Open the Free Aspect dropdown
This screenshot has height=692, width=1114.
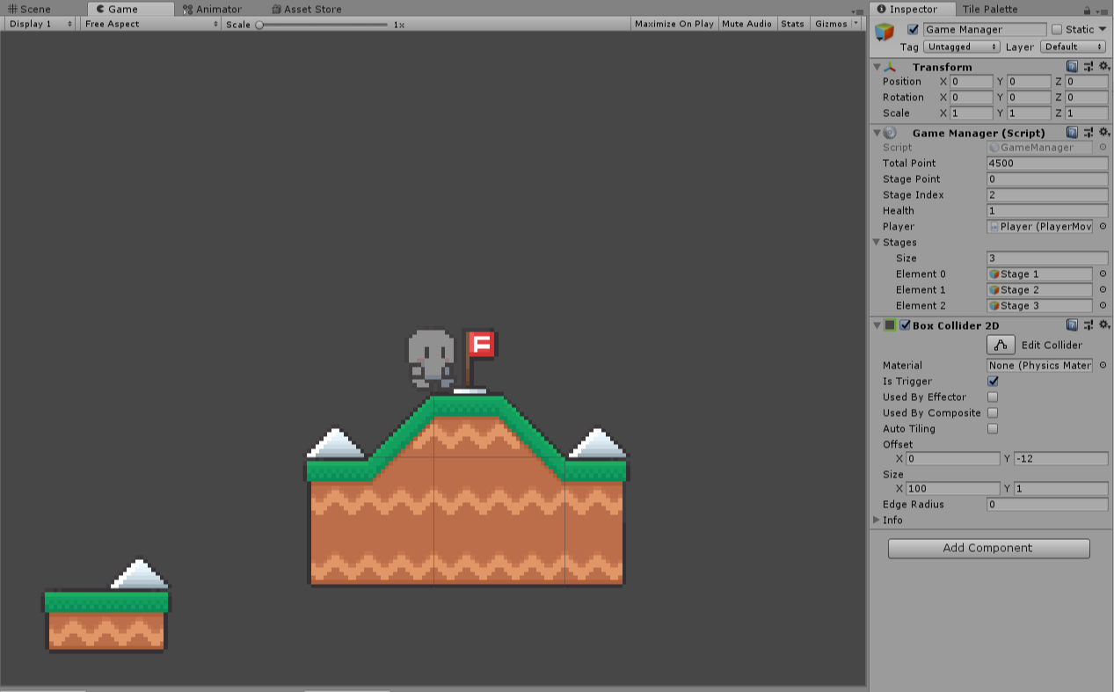pyautogui.click(x=151, y=24)
